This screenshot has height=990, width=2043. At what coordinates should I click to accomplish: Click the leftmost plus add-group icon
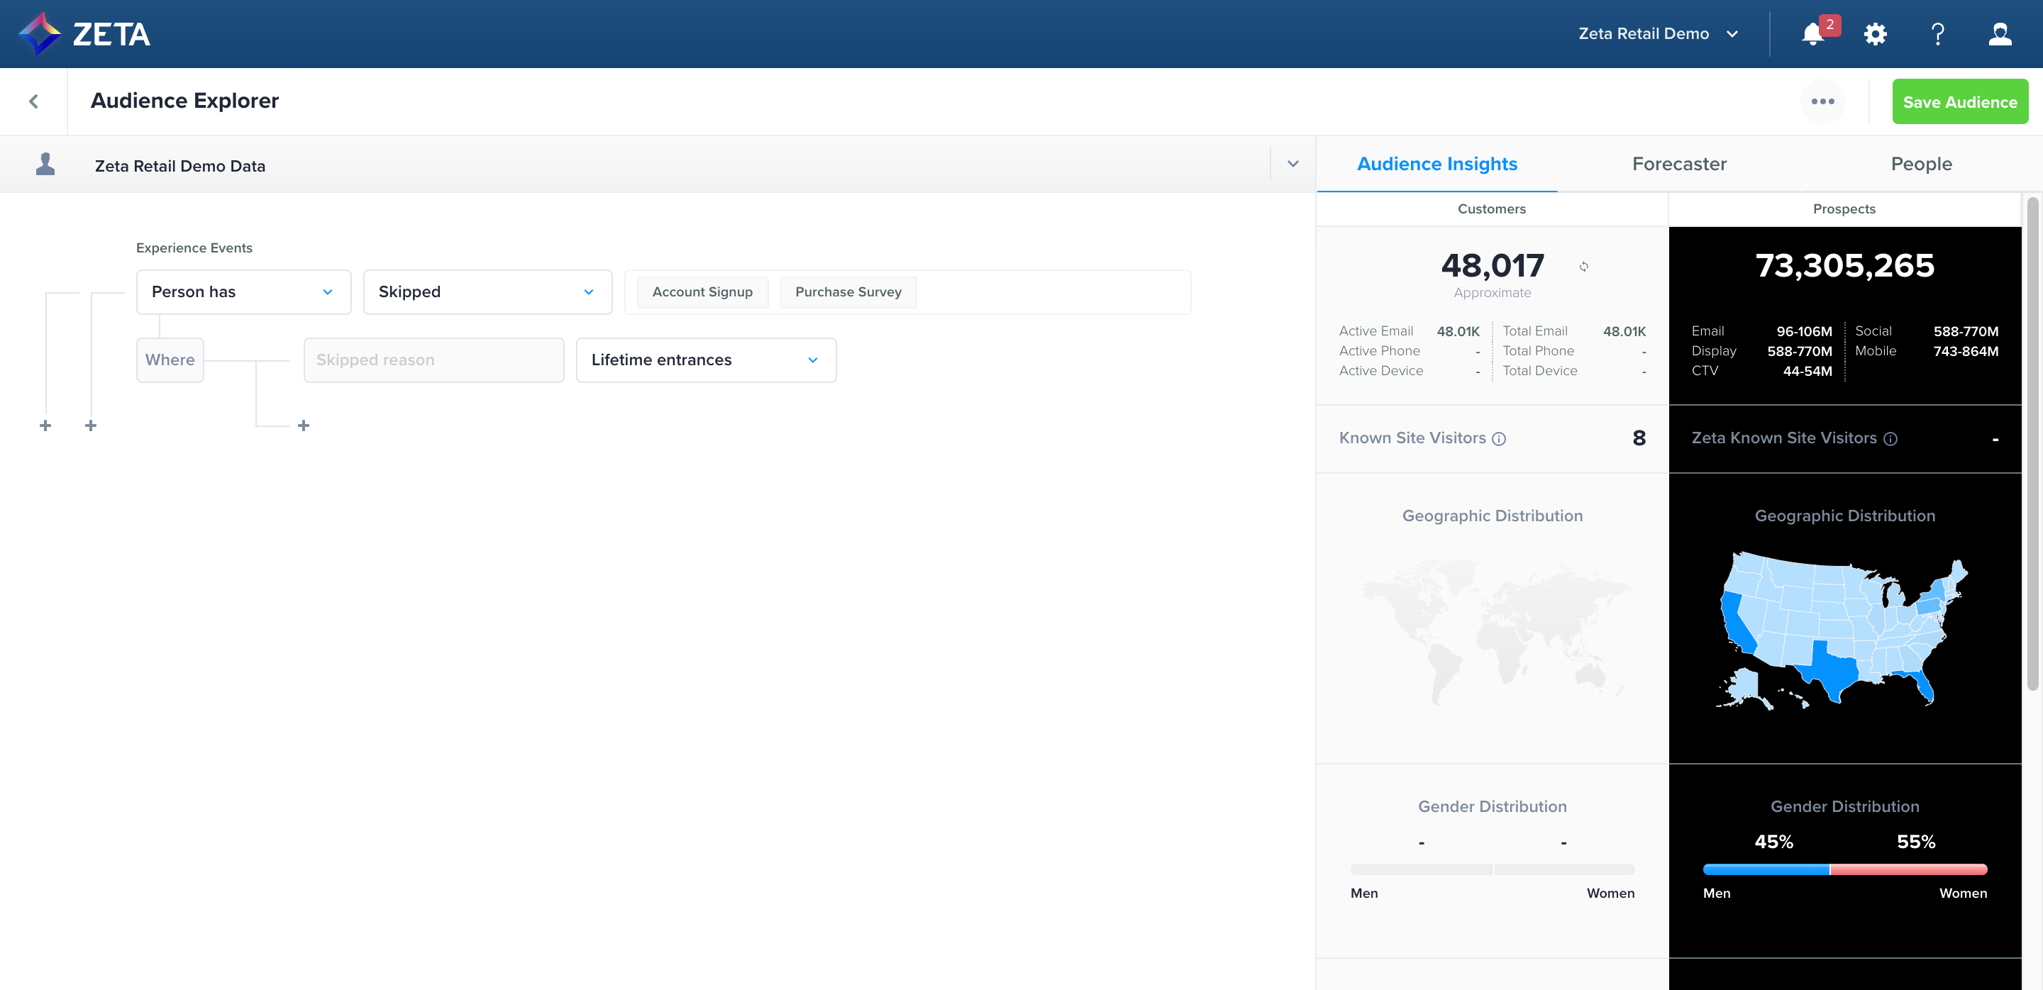(x=45, y=426)
